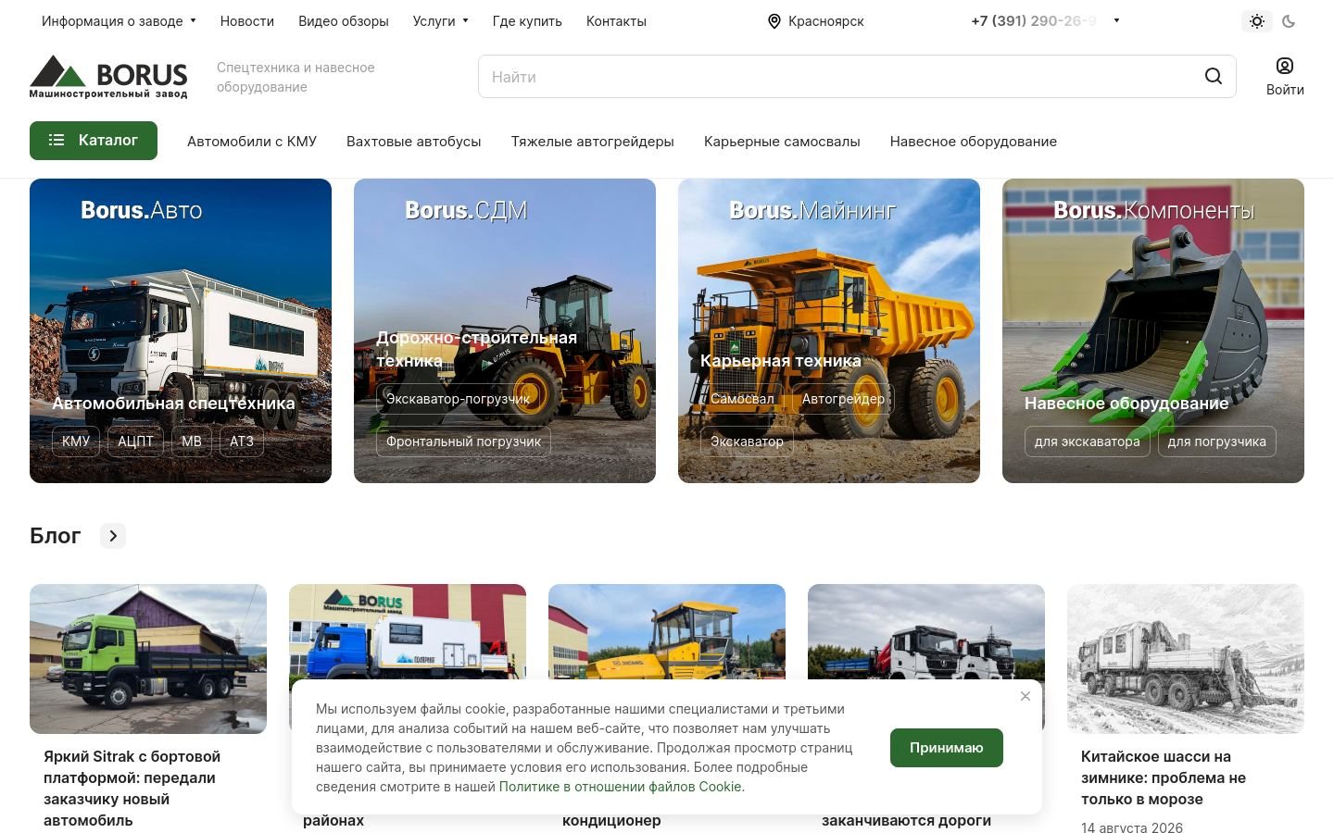Open the Видео обзоры menu item
This screenshot has height=833, width=1334.
pyautogui.click(x=344, y=21)
